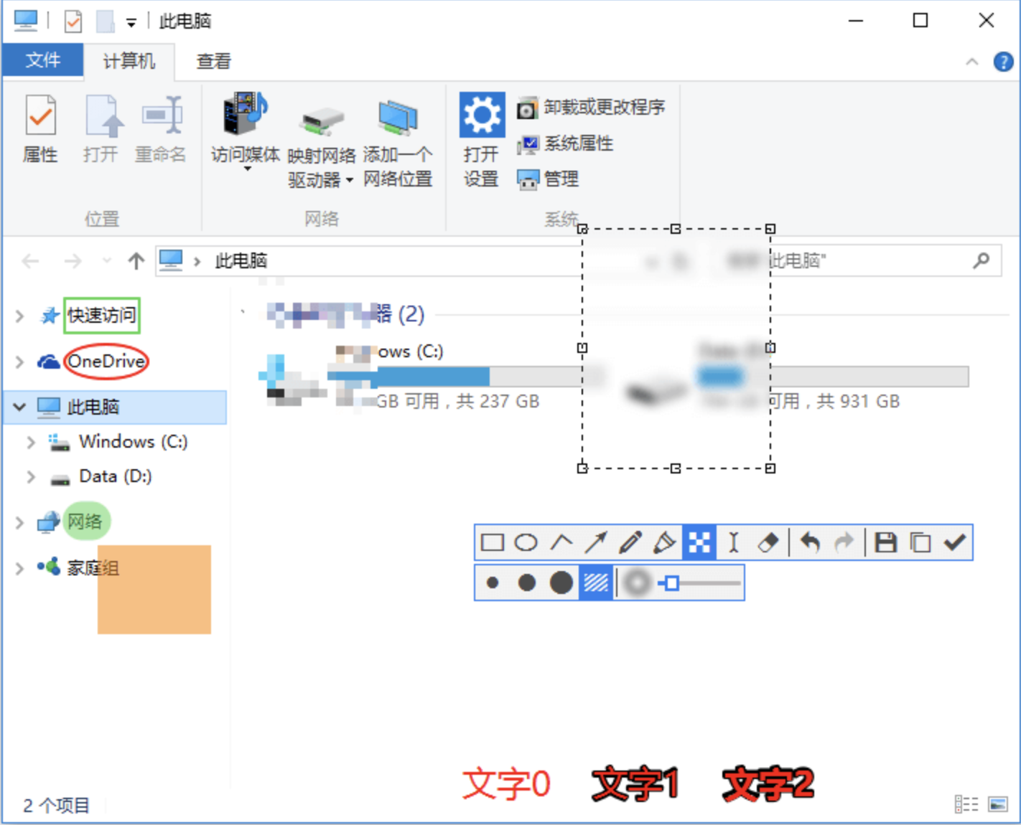Open System properties (系统属性)
Image resolution: width=1021 pixels, height=825 pixels.
point(565,143)
